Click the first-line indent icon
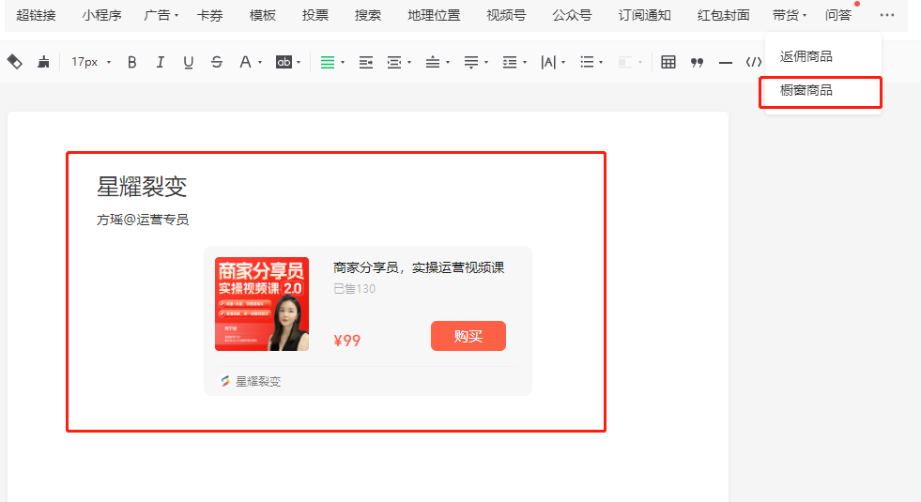 coord(366,62)
